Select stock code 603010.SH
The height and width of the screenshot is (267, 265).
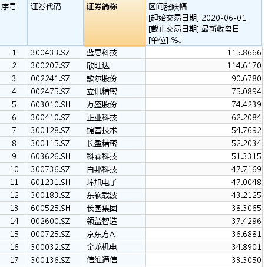tap(51, 104)
